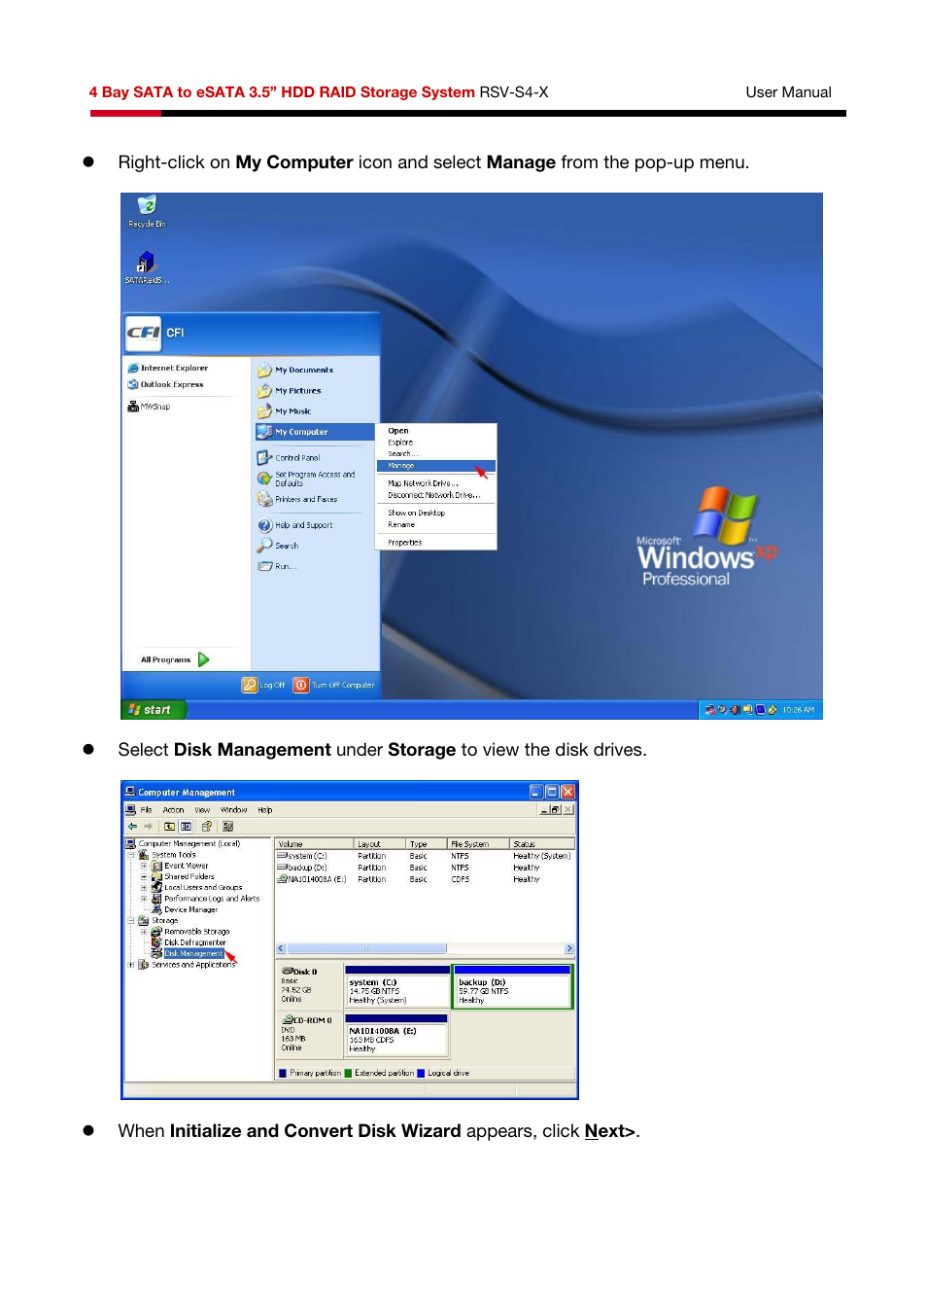This screenshot has width=927, height=1313.
Task: Open My Documents folder in Start menu
Action: click(x=295, y=371)
